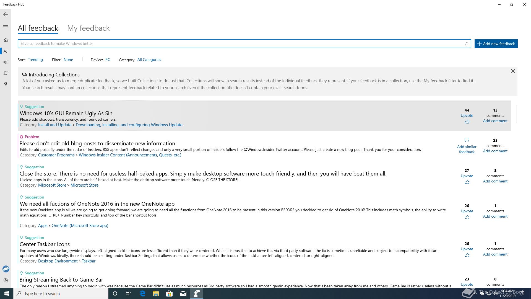Add comment on blog posts problem
This screenshot has height=299, width=531.
pyautogui.click(x=495, y=151)
